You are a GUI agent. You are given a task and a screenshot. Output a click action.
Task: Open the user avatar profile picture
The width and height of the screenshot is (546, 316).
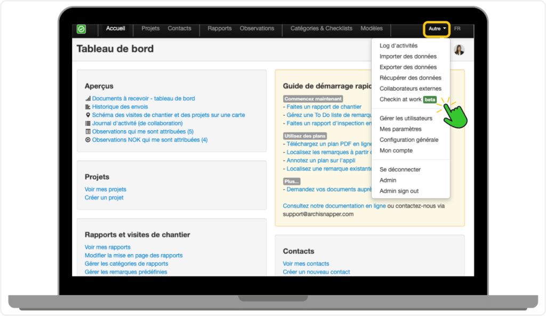tap(459, 50)
